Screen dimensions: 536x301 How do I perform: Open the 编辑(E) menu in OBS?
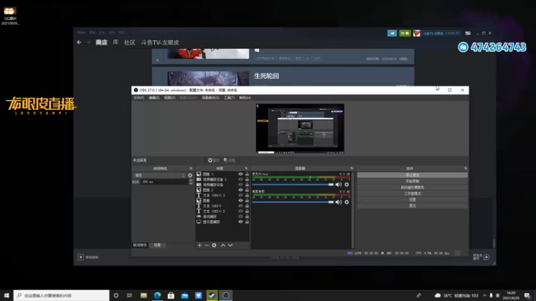(x=154, y=98)
